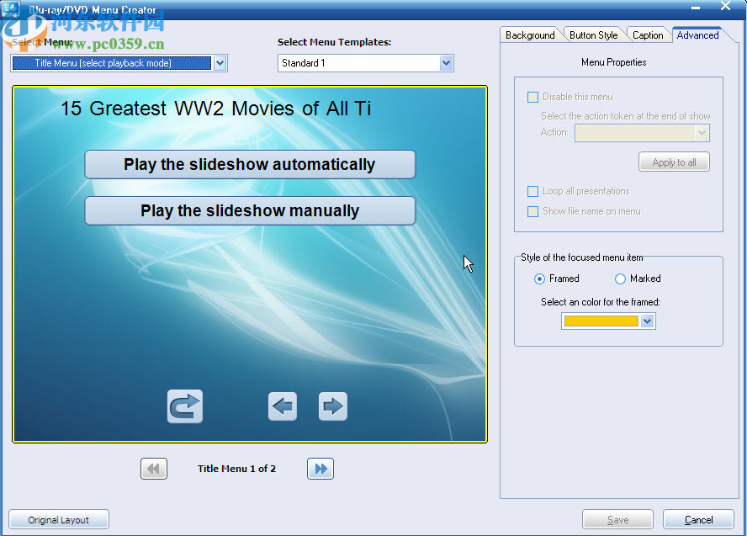Enable Show file name on screen
The image size is (747, 536).
tap(532, 211)
